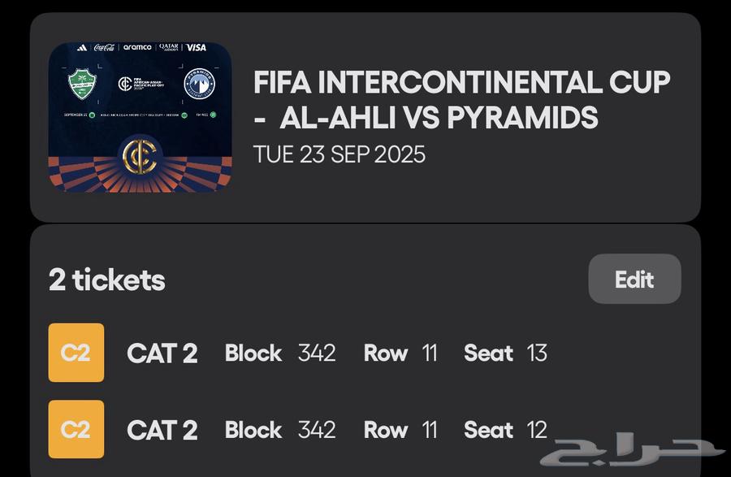
Task: Click the blue Pyramids club logo
Action: [x=199, y=84]
